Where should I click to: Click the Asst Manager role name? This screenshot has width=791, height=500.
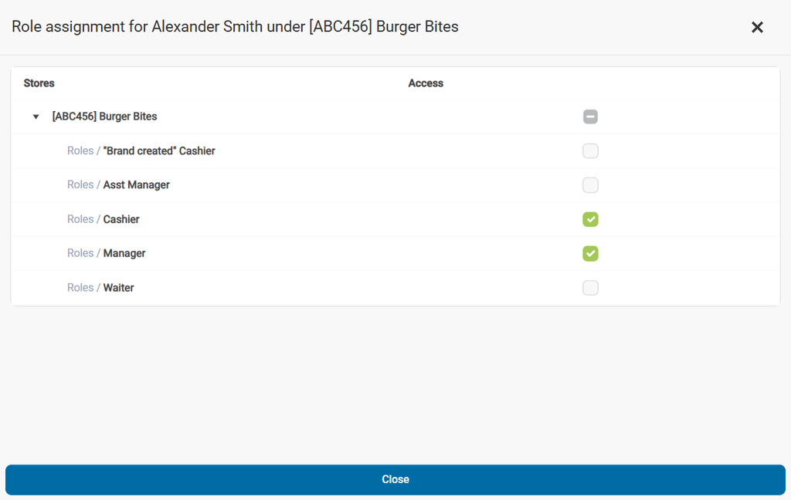click(137, 185)
